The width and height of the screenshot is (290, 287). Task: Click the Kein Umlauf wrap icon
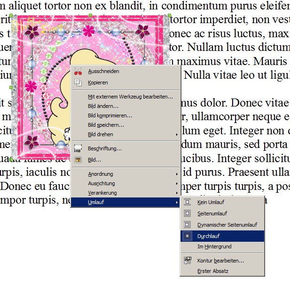coord(187,202)
